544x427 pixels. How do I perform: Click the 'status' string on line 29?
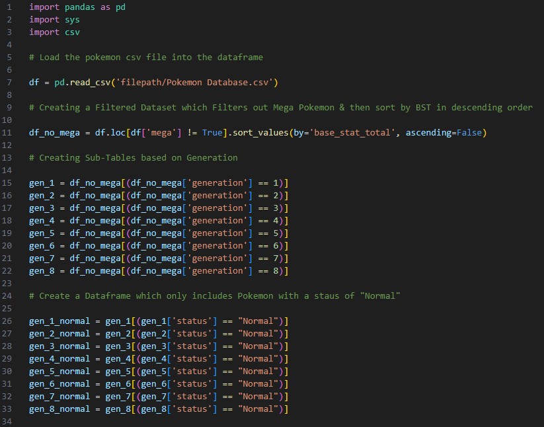(192, 359)
